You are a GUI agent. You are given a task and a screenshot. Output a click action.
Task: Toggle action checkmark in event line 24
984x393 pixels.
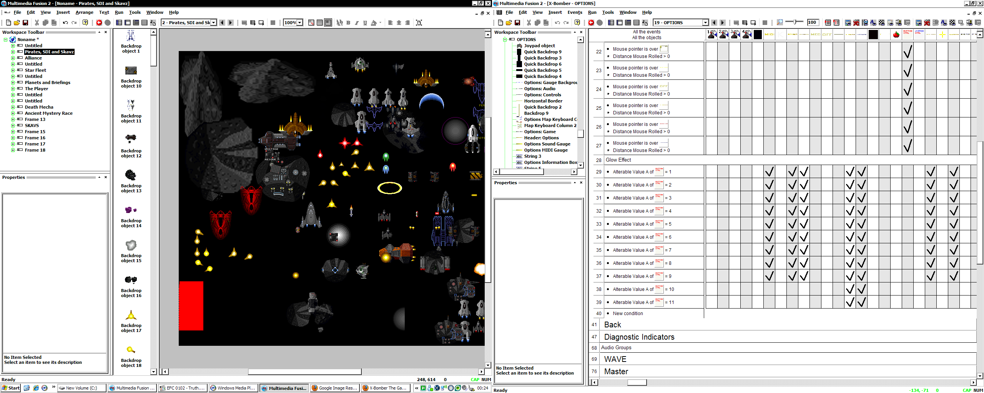[x=908, y=89]
